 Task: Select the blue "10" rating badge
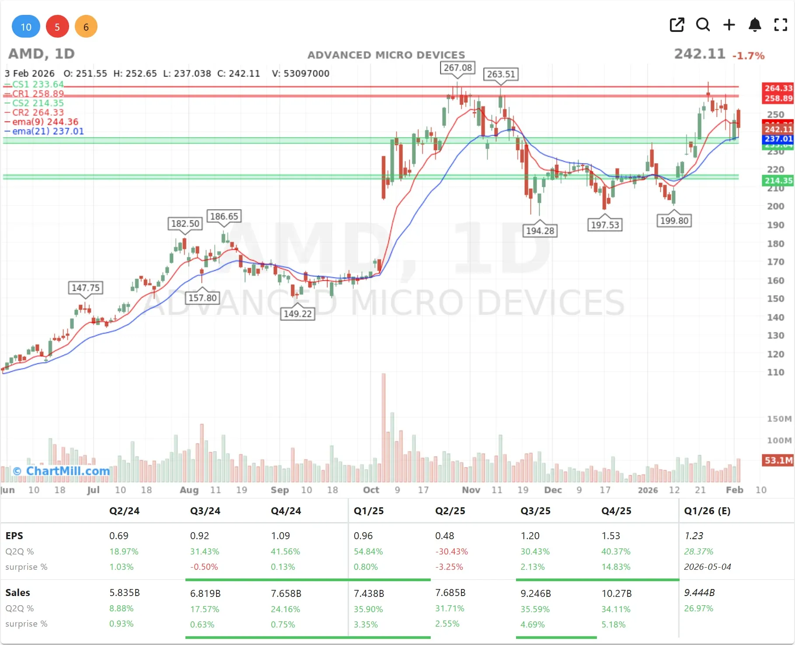coord(26,26)
